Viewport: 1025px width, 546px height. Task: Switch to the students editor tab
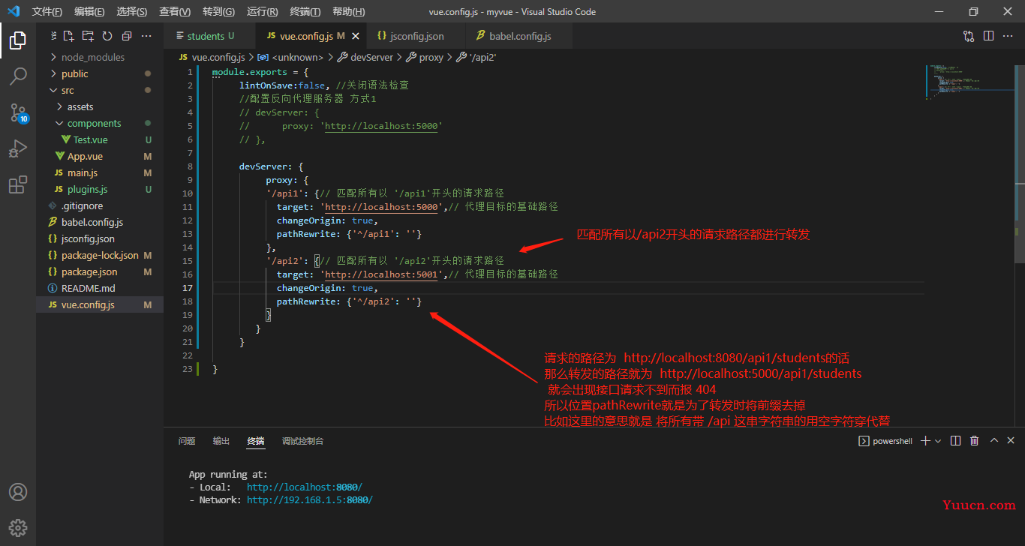click(x=210, y=36)
